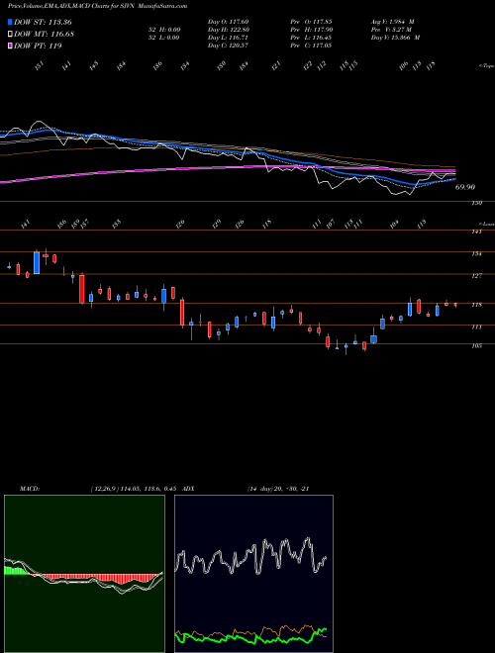
Task: Click the 118 price axis label
Action: coord(476,305)
